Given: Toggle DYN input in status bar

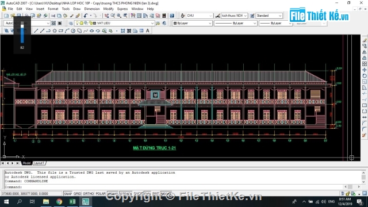Looking at the screenshot, I should tap(147, 194).
